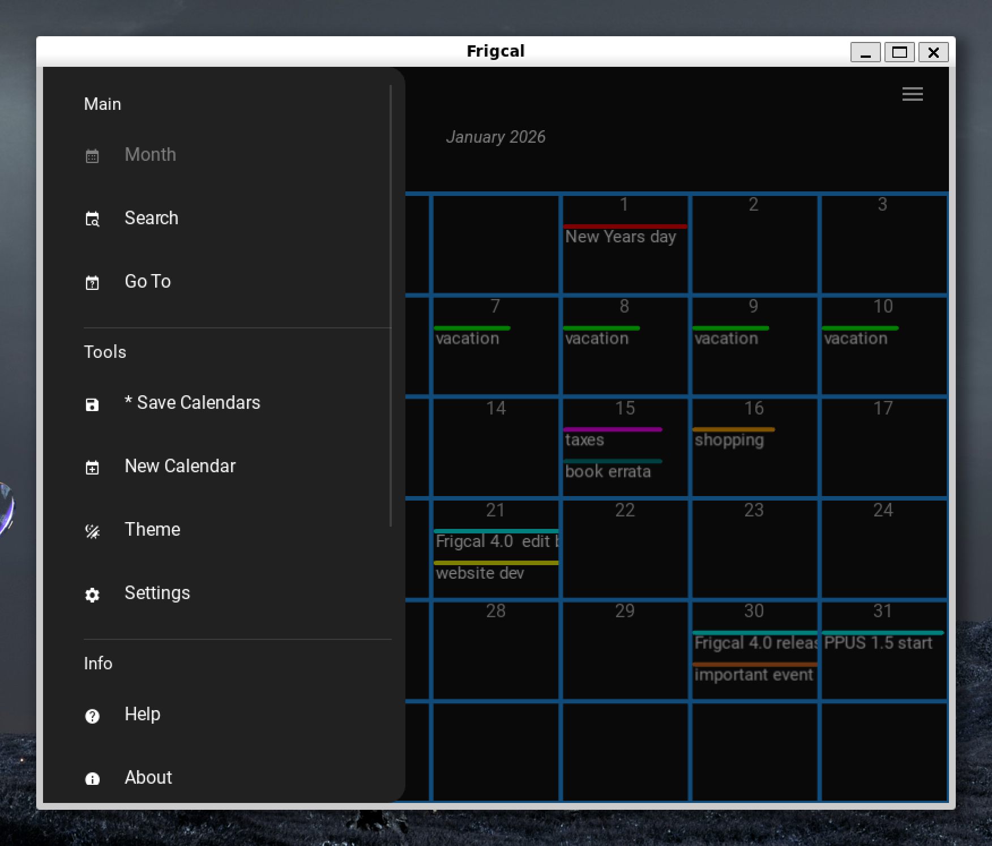Open the taxes event on the 15th
992x846 pixels.
[584, 440]
